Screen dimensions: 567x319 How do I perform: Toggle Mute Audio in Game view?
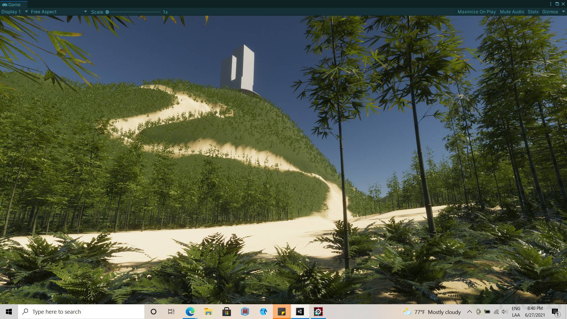point(512,12)
